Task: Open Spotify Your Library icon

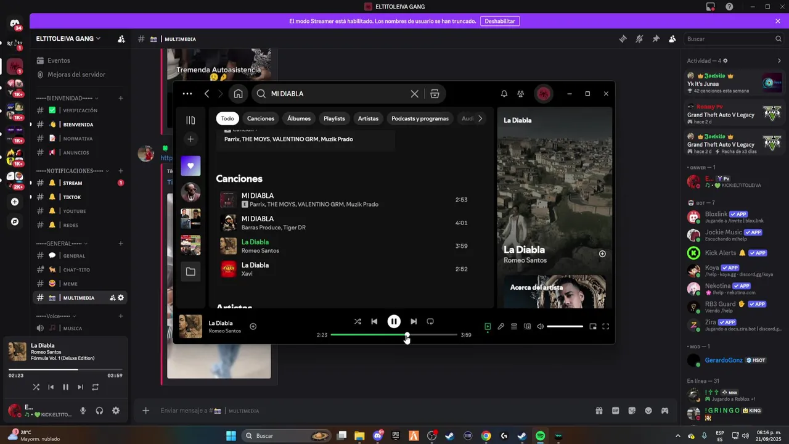Action: point(190,120)
